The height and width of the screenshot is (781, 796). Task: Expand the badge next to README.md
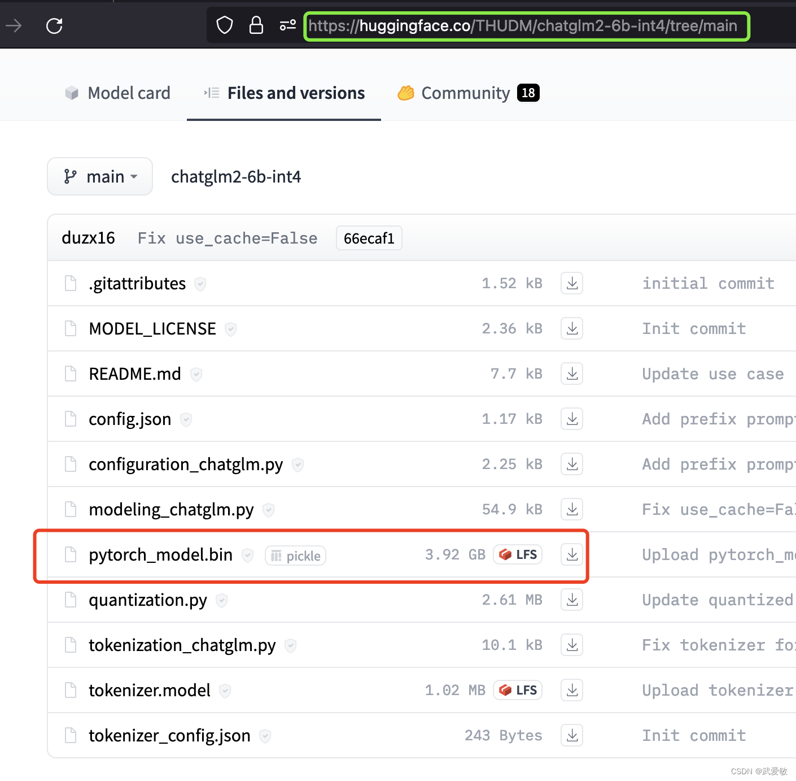click(196, 374)
